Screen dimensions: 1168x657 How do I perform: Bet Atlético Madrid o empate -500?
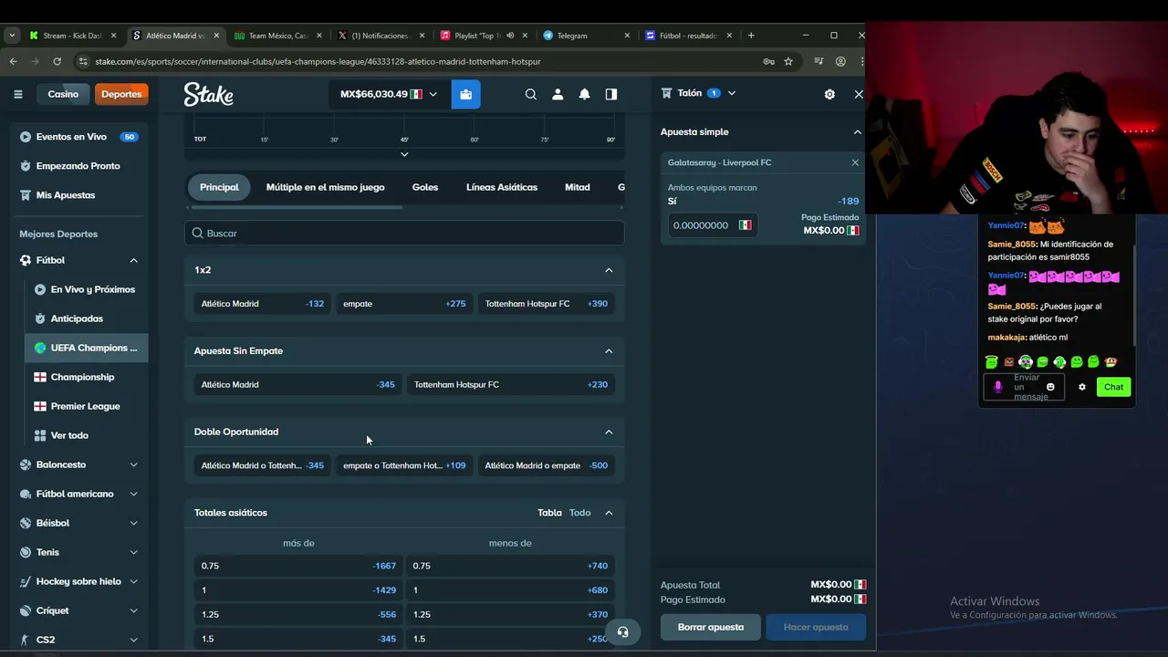point(546,465)
